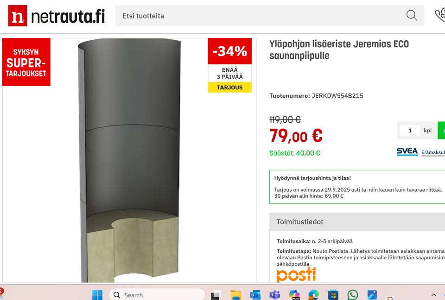Expand the hidden system tray icons chevron
This screenshot has width=445, height=300.
[434, 295]
